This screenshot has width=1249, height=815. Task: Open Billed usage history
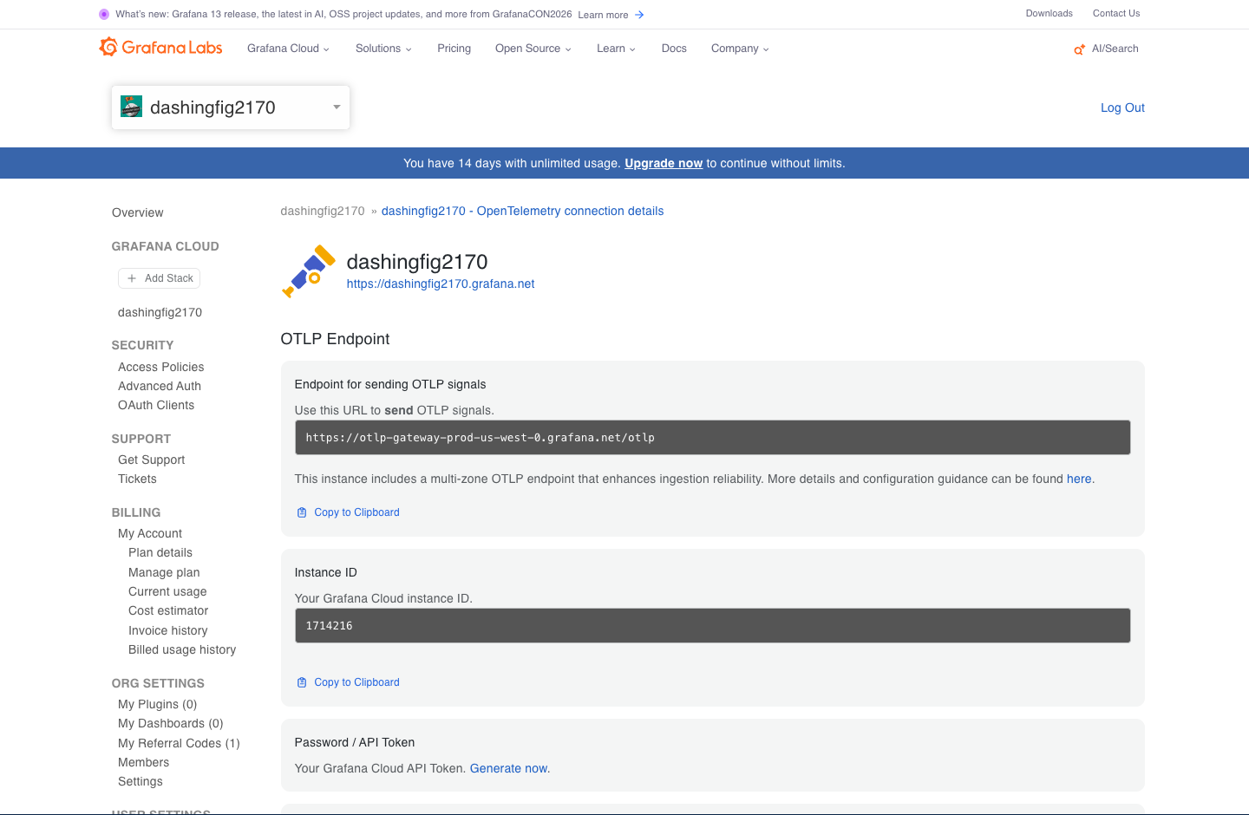(182, 649)
